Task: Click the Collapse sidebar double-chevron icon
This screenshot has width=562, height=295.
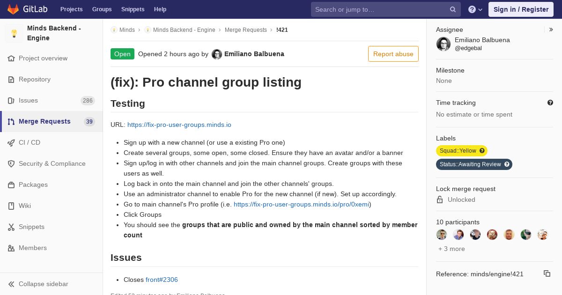Action: 11,284
